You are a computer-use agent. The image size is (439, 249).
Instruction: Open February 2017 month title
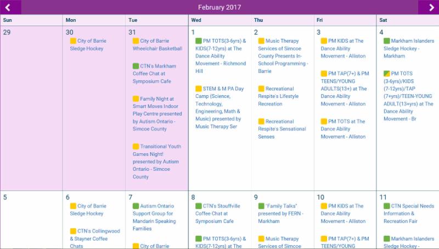pos(219,7)
